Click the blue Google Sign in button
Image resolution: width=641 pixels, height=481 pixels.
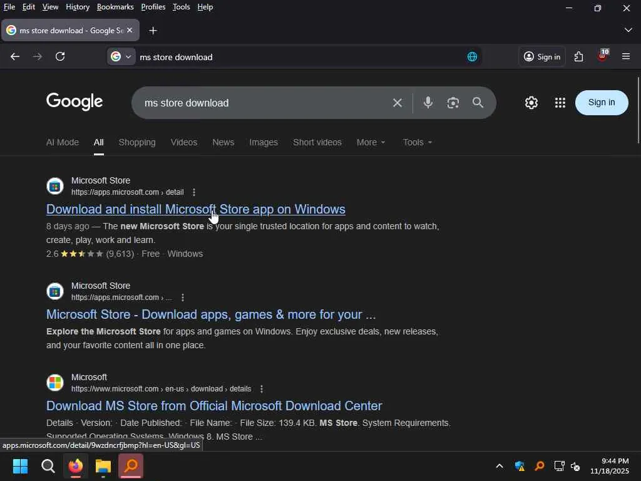click(602, 103)
